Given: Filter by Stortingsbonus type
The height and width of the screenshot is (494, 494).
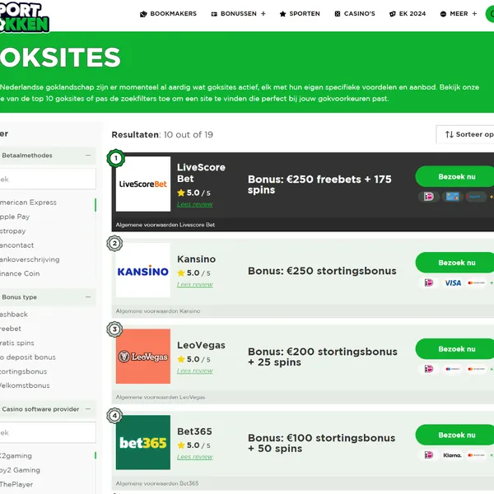Looking at the screenshot, I should pos(24,371).
